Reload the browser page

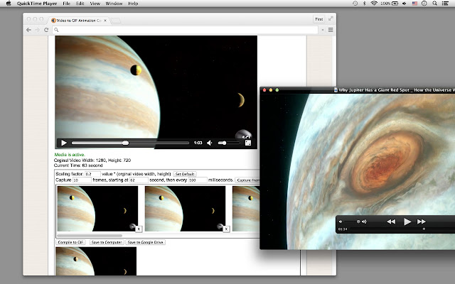pyautogui.click(x=46, y=30)
